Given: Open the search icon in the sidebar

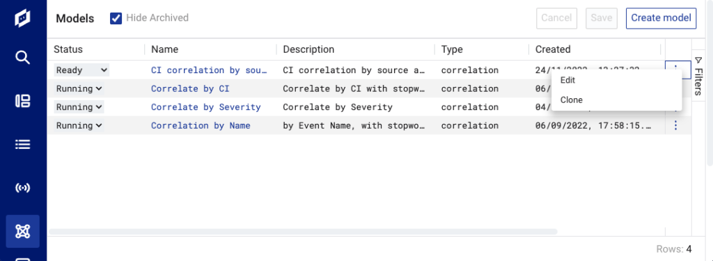Looking at the screenshot, I should (x=22, y=58).
